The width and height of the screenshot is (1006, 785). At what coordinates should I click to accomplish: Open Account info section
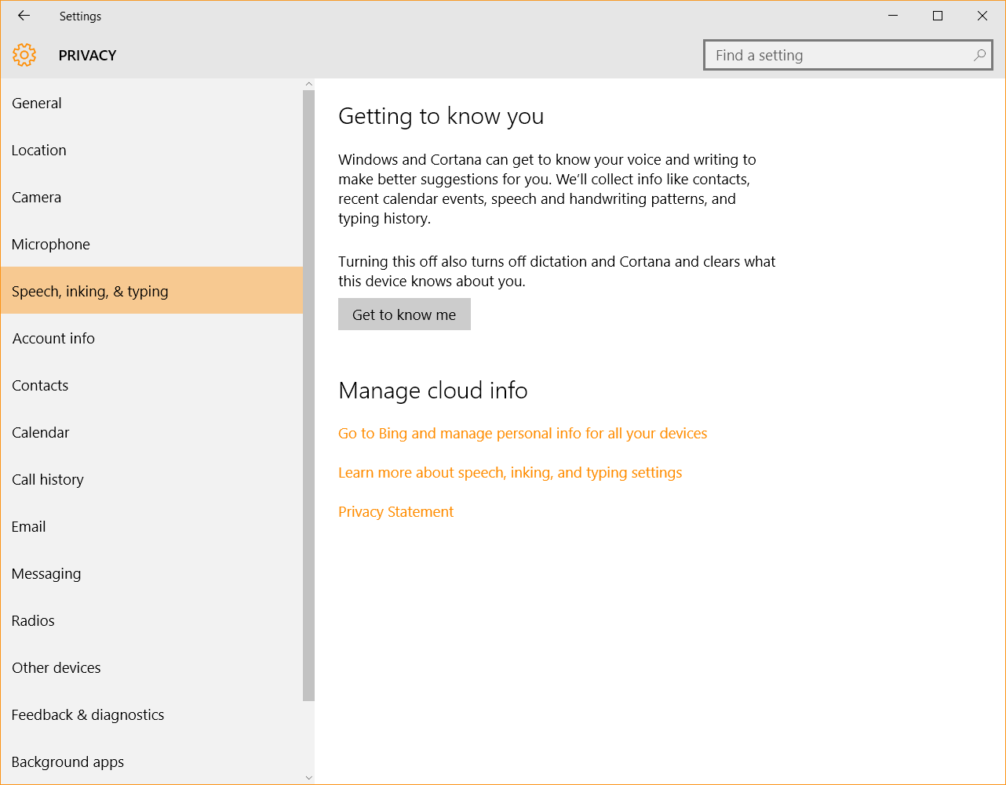coord(151,338)
